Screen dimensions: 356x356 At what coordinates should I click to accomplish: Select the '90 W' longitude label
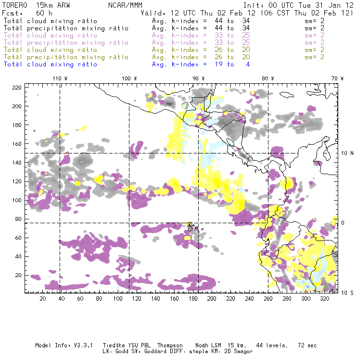pyautogui.click(x=199, y=78)
